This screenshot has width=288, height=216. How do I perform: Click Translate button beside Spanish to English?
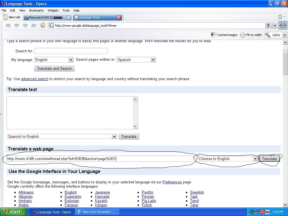[x=129, y=136]
